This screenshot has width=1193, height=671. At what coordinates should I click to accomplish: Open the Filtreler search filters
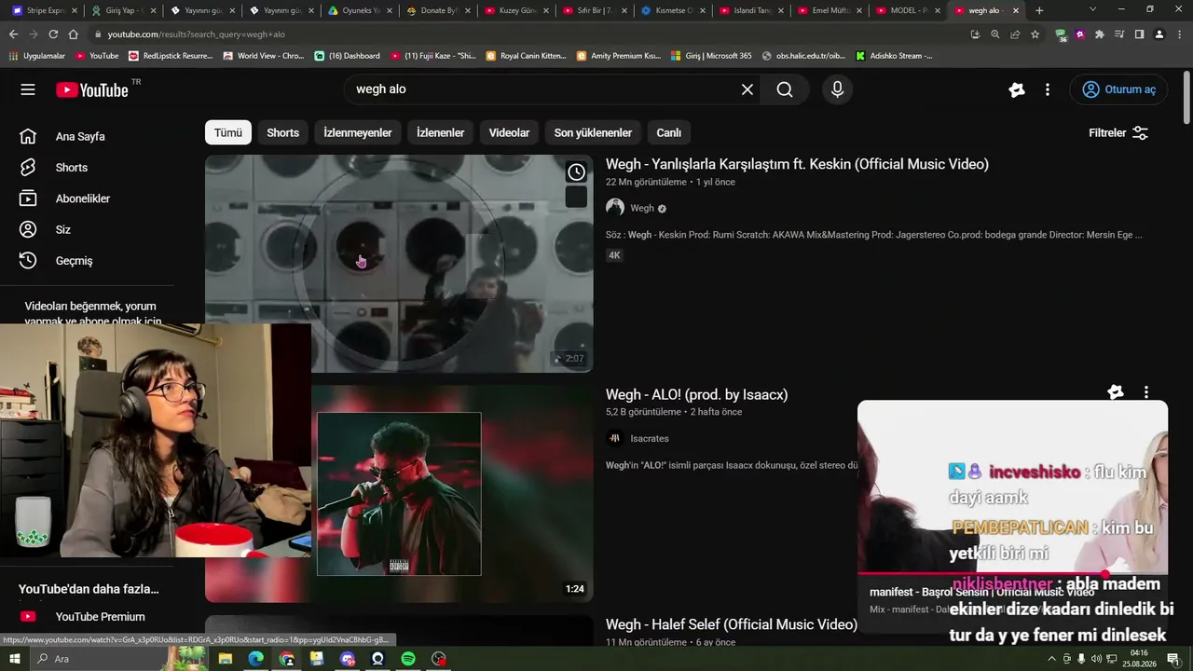1118,132
